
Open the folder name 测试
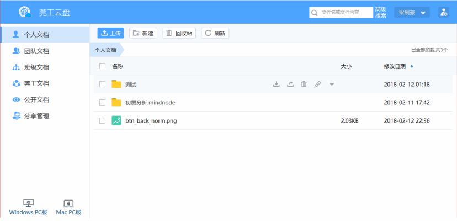coord(131,85)
